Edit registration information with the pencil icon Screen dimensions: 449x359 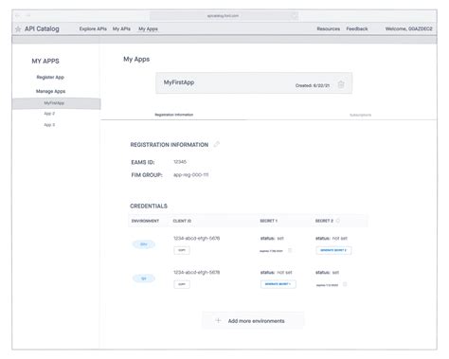coord(216,144)
